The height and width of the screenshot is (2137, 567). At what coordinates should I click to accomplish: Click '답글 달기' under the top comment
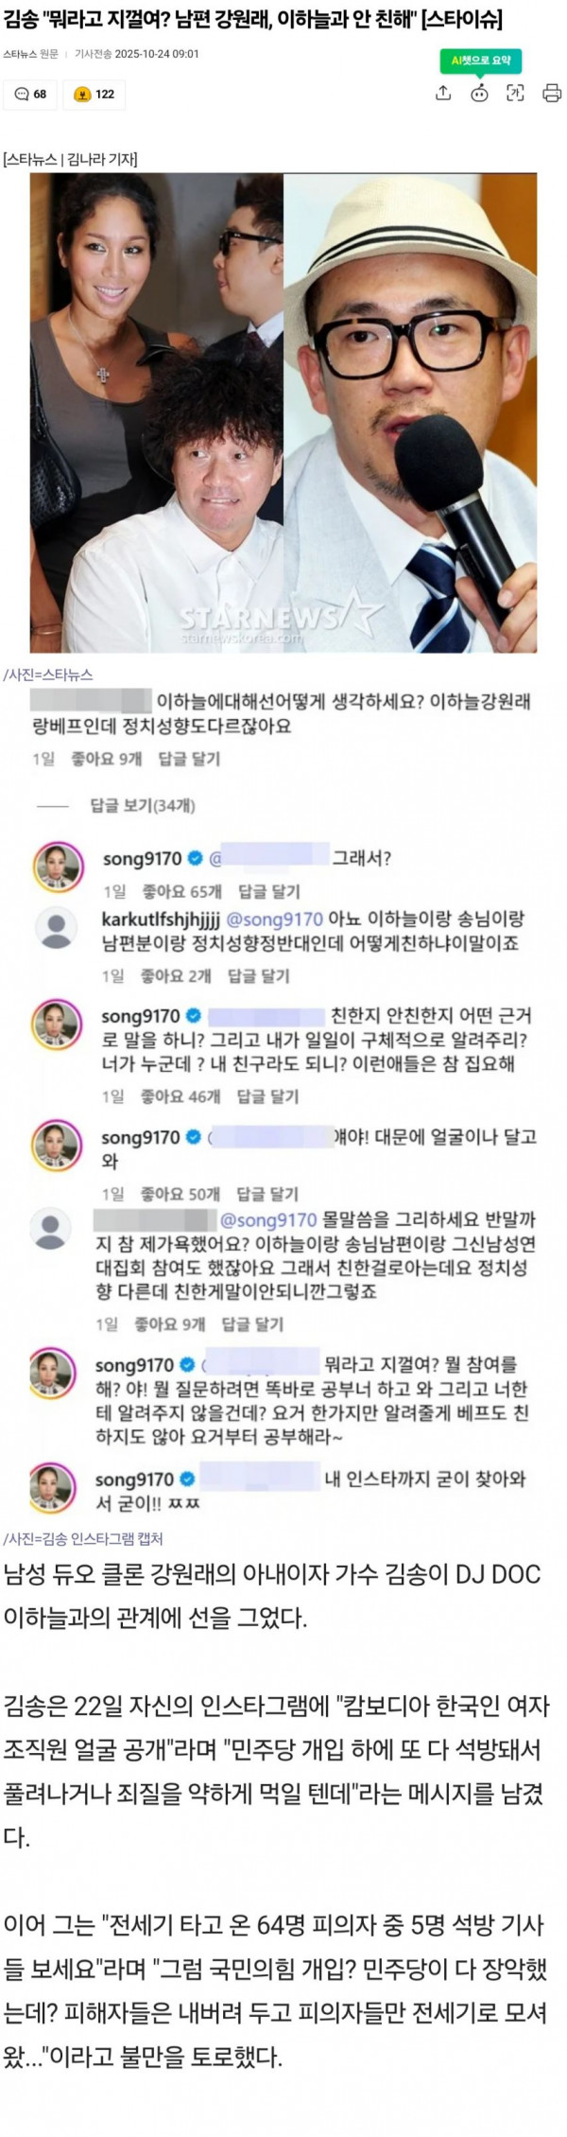point(189,759)
